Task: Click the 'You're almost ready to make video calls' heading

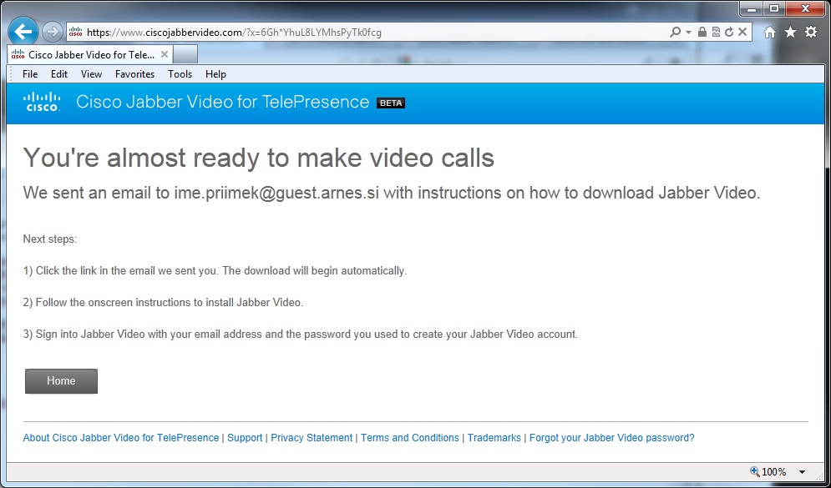Action: tap(259, 158)
